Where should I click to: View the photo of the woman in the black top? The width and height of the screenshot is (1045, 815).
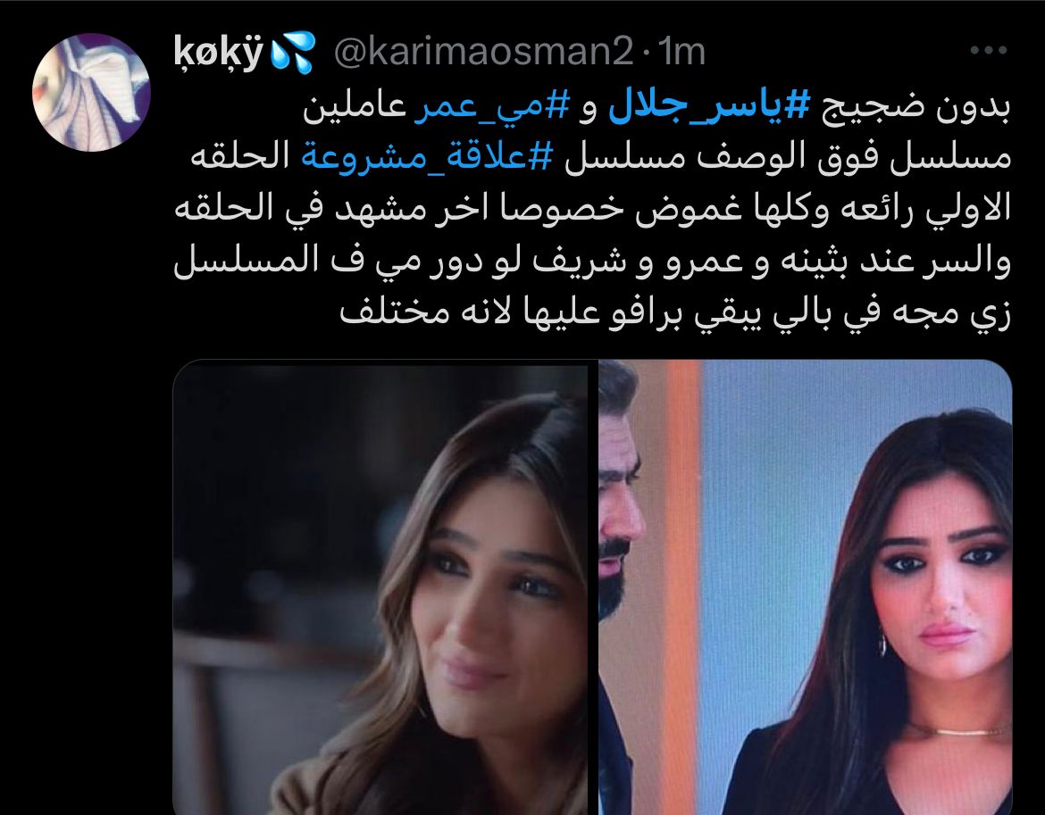point(805,587)
